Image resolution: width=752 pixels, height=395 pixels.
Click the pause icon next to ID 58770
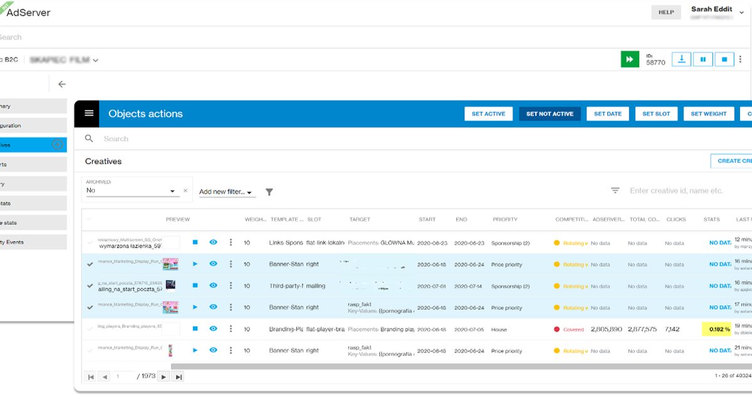[x=702, y=58]
